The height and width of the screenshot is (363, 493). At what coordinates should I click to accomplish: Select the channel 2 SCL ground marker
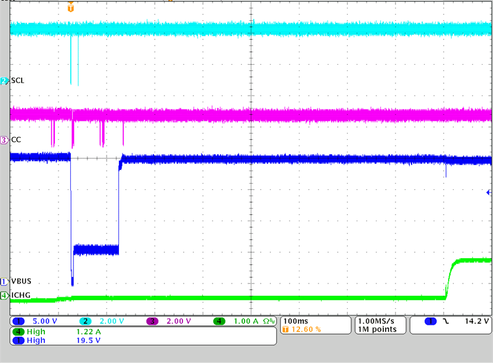coord(4,81)
